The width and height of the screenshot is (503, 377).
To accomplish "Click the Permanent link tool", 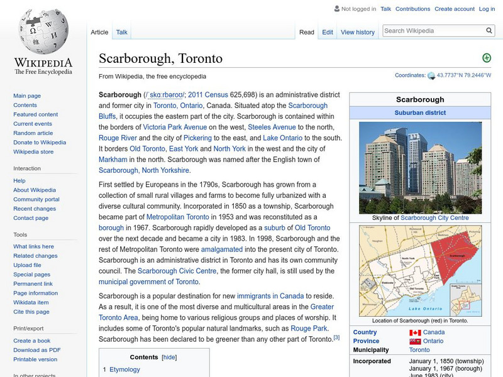I will pos(33,284).
